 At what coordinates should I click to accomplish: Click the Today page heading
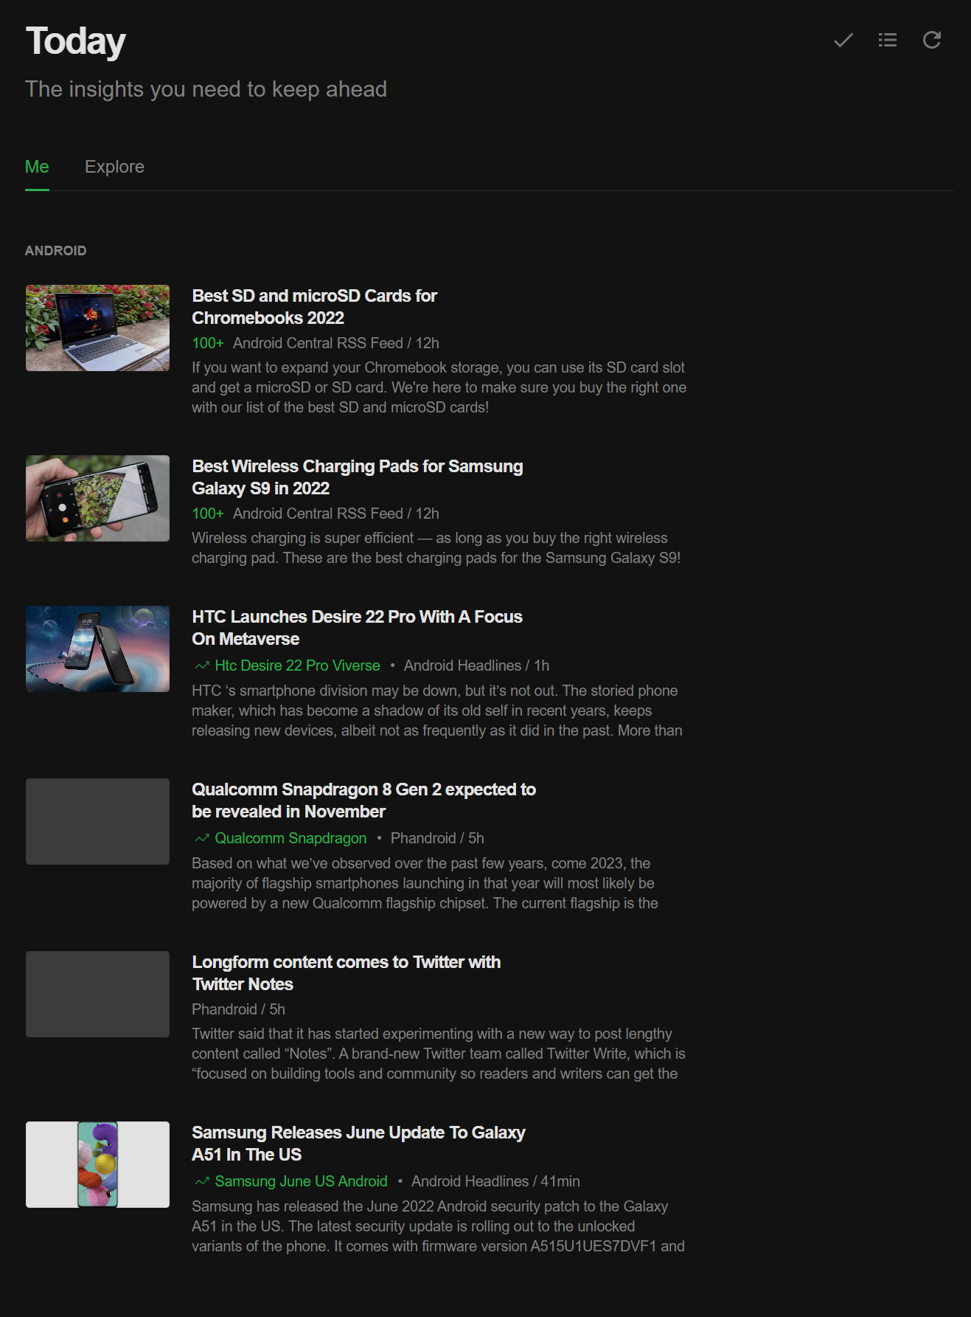[x=76, y=41]
